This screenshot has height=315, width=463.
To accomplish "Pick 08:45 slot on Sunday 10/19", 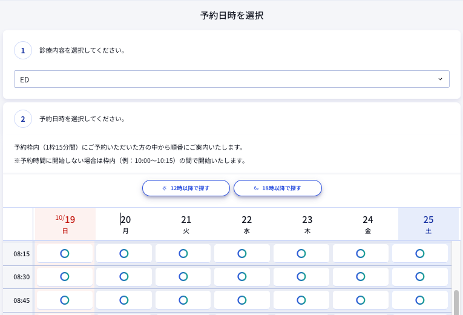I will [x=65, y=299].
